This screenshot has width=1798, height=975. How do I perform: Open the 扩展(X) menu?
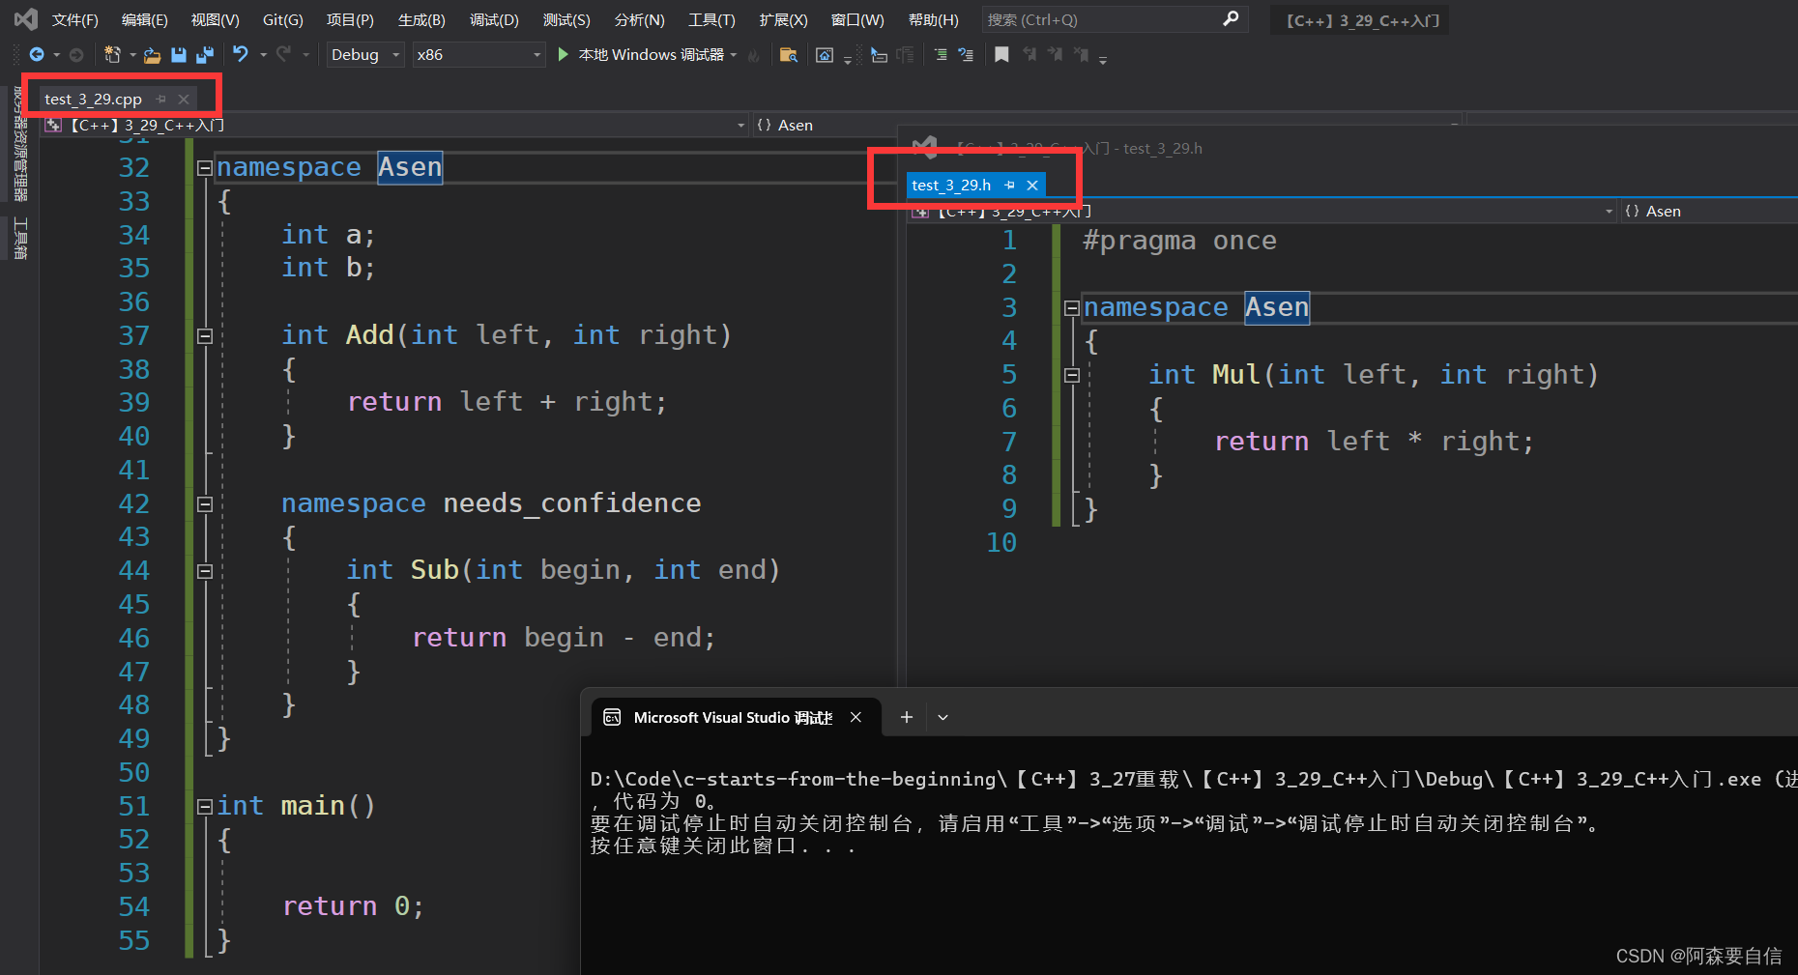tap(783, 19)
